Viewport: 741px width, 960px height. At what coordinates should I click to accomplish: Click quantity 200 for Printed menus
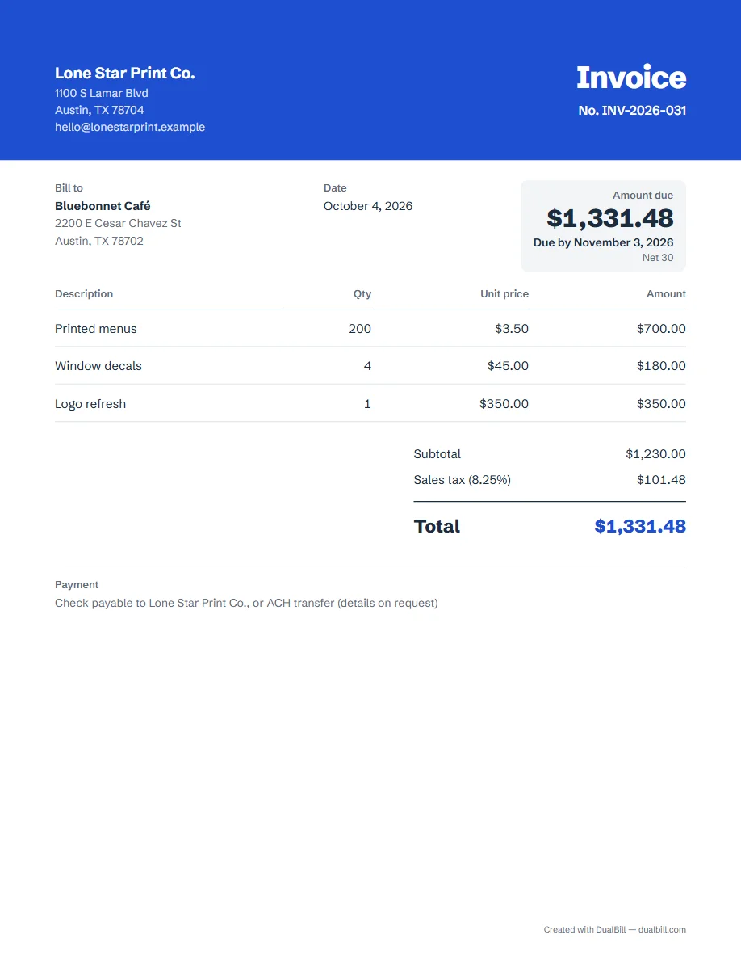pyautogui.click(x=360, y=329)
